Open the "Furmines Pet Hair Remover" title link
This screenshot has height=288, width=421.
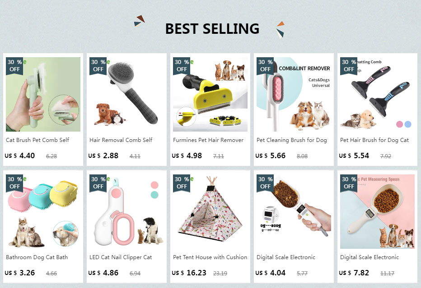click(x=208, y=140)
